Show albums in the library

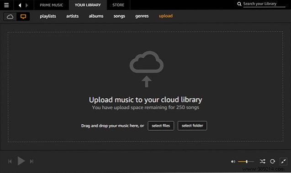96,16
